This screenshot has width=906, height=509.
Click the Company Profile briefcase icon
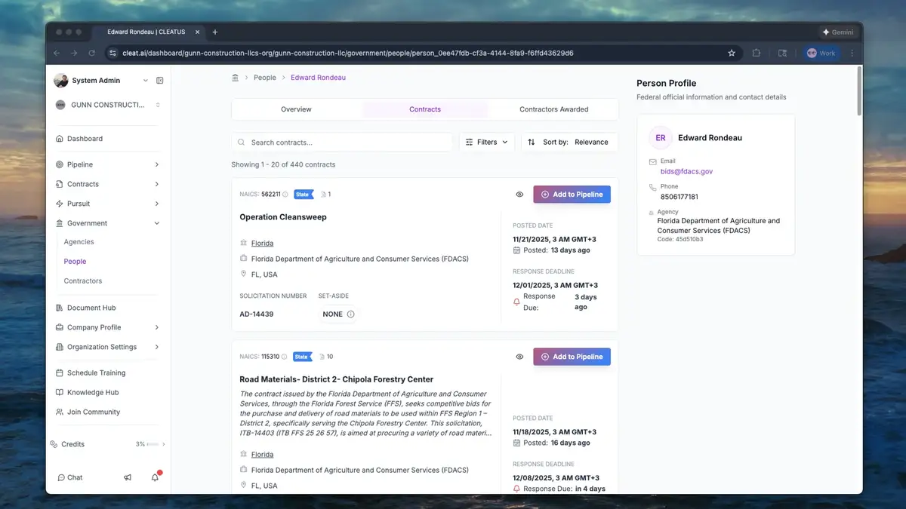60,327
